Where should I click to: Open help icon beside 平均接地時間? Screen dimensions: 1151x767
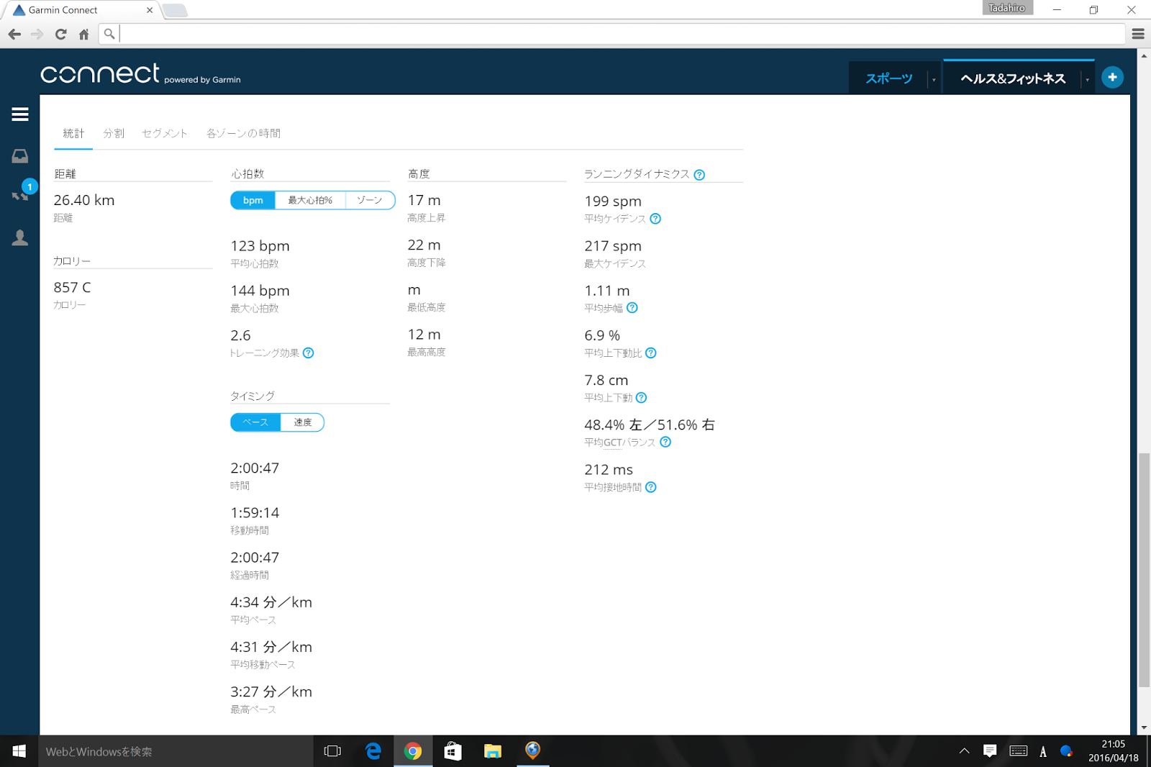pyautogui.click(x=651, y=487)
